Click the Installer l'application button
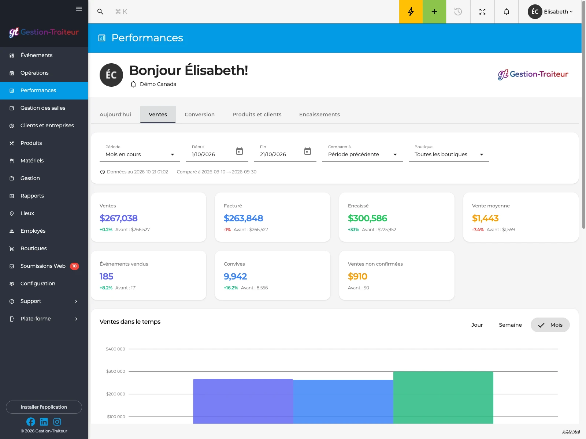The image size is (586, 439). pyautogui.click(x=44, y=407)
